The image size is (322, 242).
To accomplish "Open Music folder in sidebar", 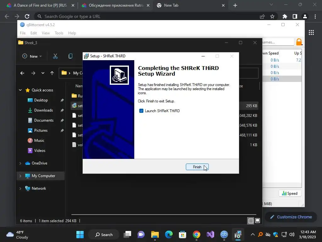I will point(39,141).
